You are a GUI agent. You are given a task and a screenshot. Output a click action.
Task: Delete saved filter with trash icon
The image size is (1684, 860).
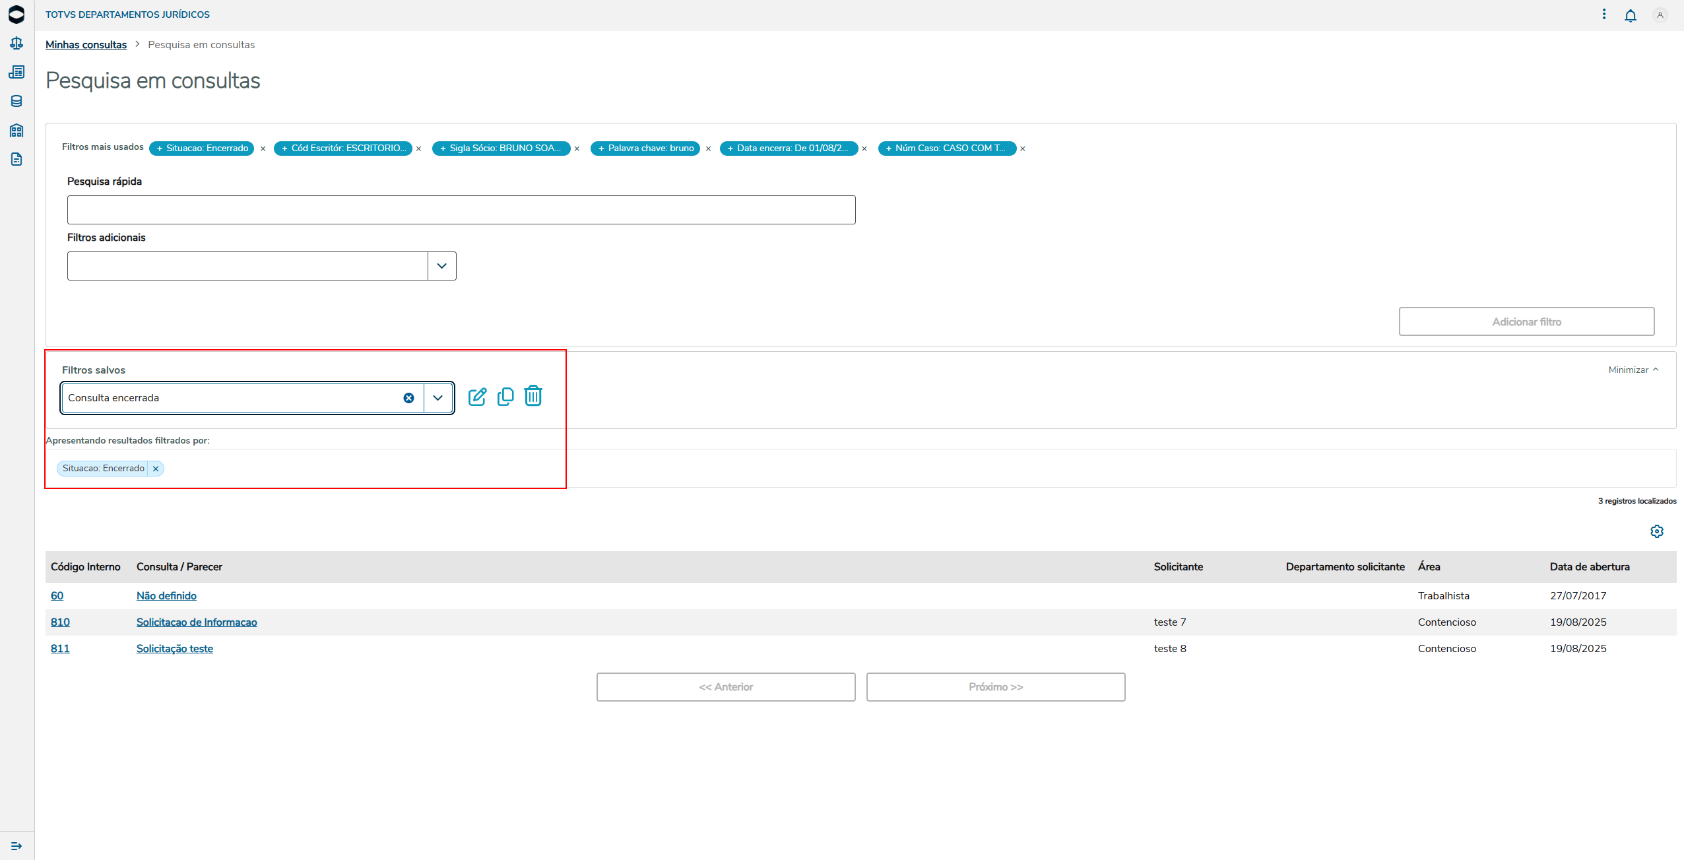click(x=533, y=396)
